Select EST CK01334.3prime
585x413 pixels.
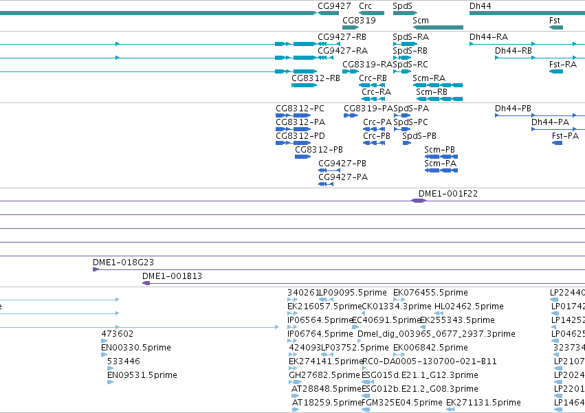pyautogui.click(x=397, y=306)
